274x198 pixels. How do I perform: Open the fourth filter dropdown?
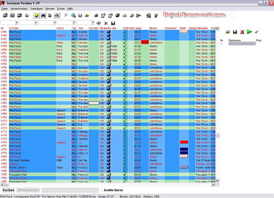pyautogui.click(x=74, y=22)
